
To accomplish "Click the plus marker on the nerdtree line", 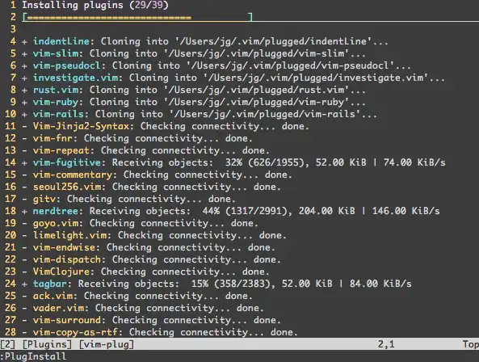I will click(24, 211).
